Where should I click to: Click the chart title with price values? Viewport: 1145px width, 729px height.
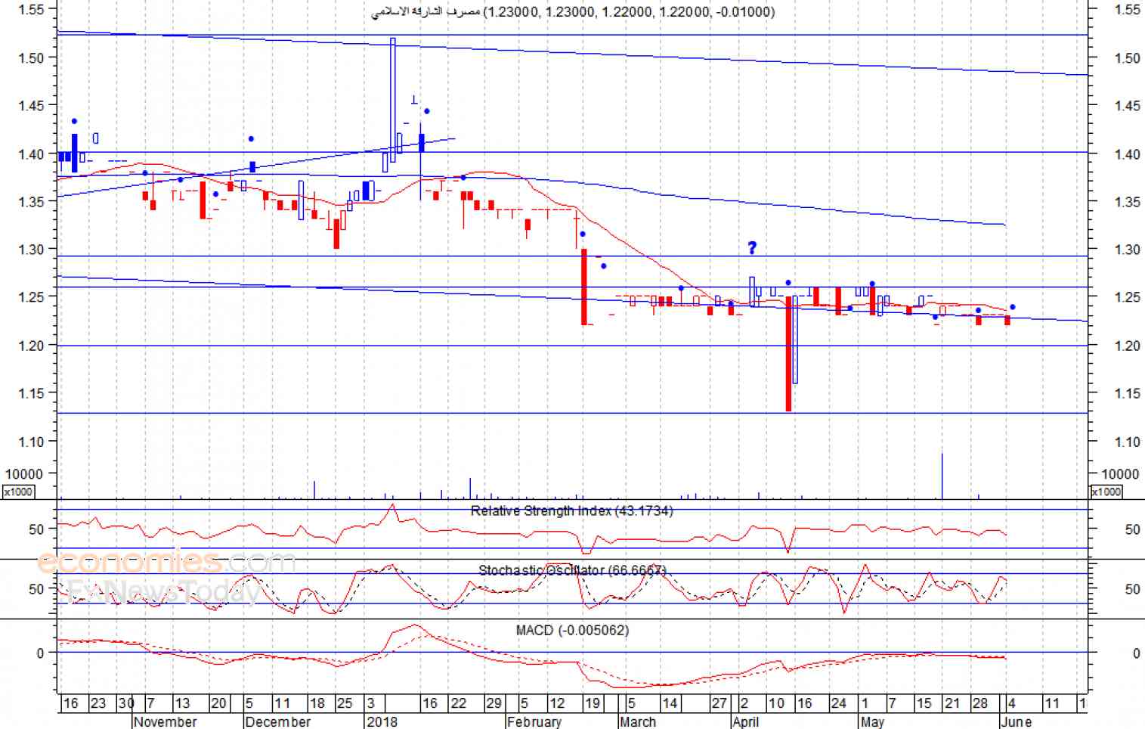click(572, 12)
